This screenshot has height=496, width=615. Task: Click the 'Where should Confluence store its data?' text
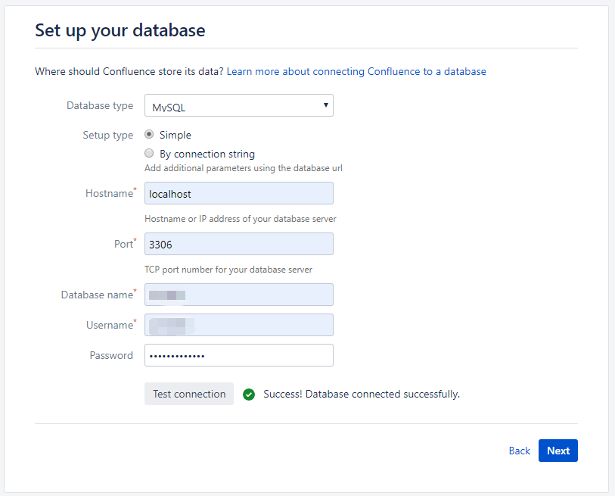point(129,71)
